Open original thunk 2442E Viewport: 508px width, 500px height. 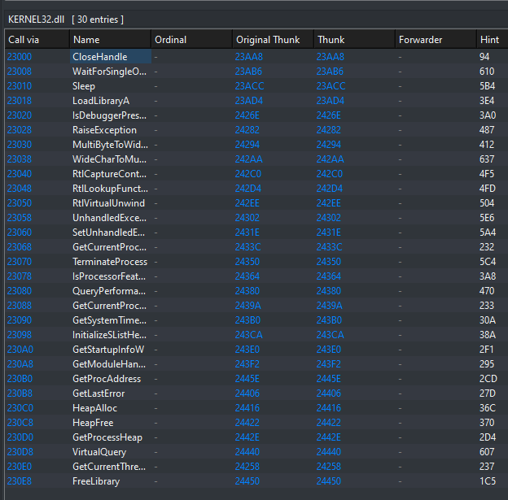[247, 437]
